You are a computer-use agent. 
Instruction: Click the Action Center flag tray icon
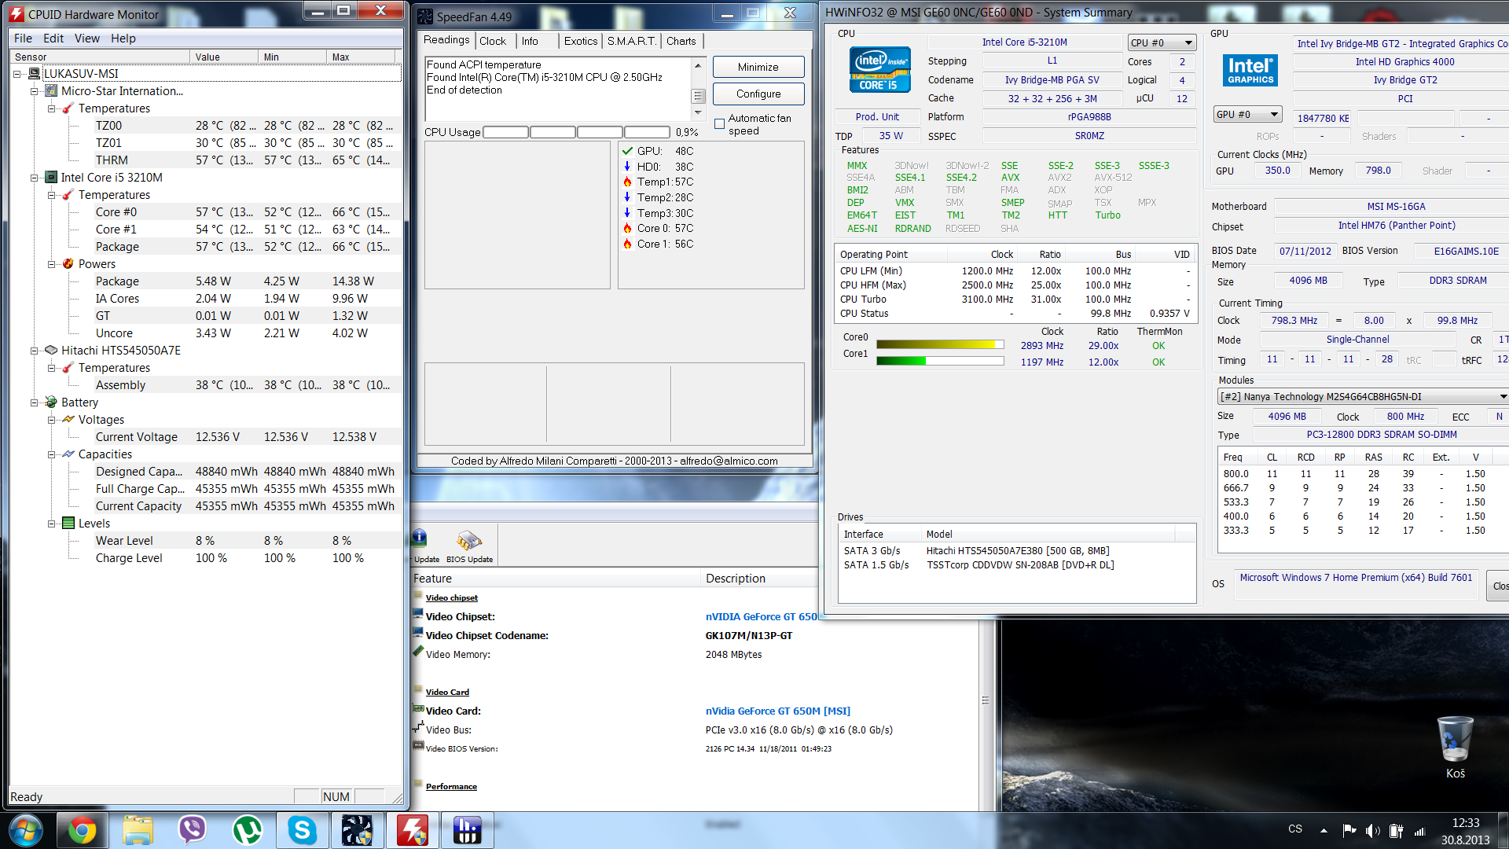point(1349,831)
